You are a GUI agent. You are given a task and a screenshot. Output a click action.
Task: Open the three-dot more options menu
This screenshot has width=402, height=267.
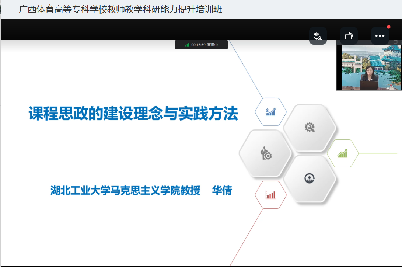pos(380,36)
